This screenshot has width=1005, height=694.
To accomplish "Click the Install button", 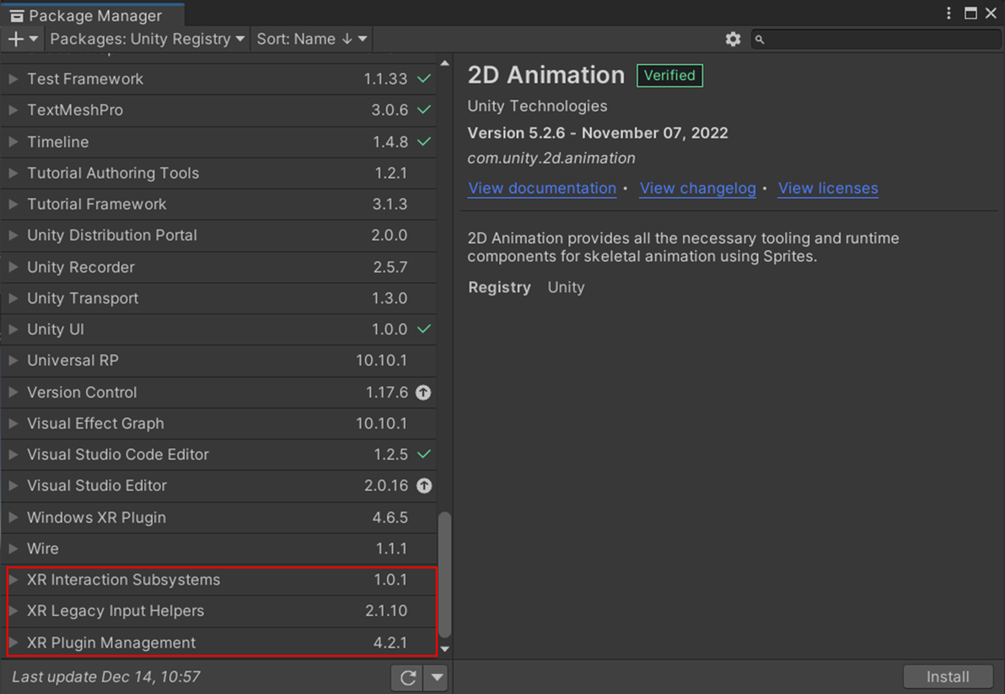I will (948, 676).
